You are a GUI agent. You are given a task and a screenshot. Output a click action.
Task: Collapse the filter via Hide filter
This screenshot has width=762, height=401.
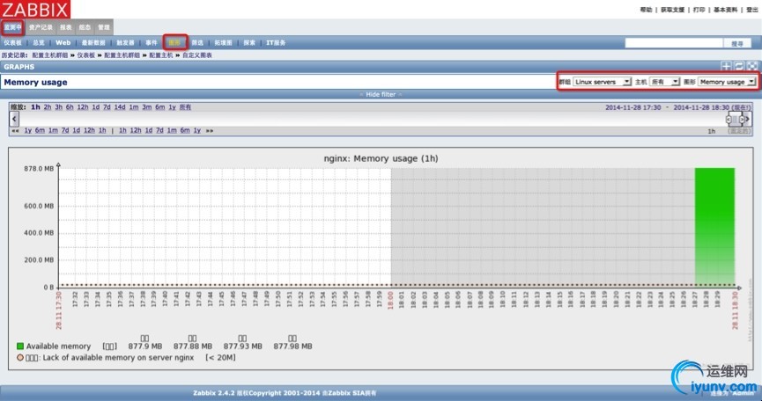[x=381, y=95]
